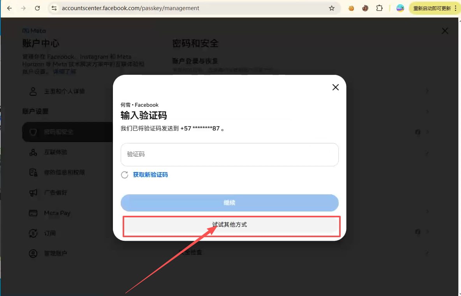
Task: Click the 获取新验证码 link
Action: [x=150, y=175]
